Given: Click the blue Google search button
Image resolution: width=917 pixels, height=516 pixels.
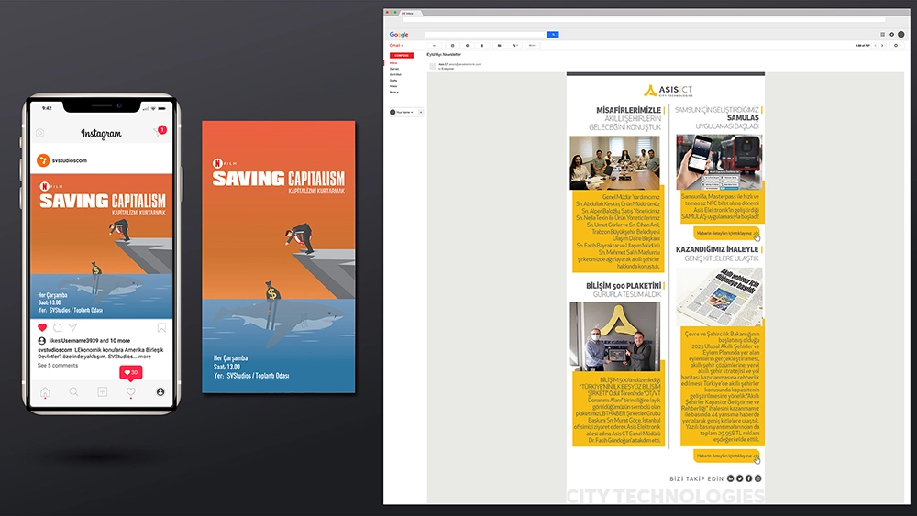Looking at the screenshot, I should (553, 34).
